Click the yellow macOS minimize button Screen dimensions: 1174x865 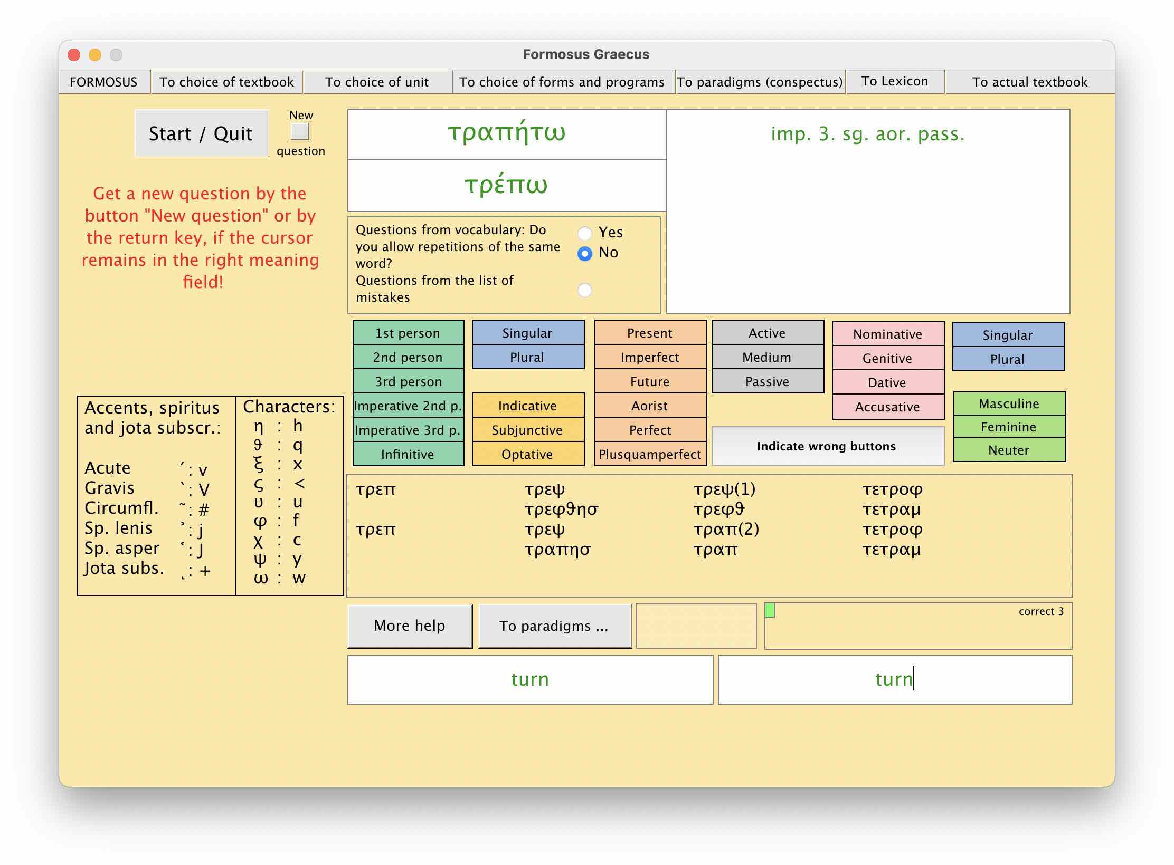[95, 54]
